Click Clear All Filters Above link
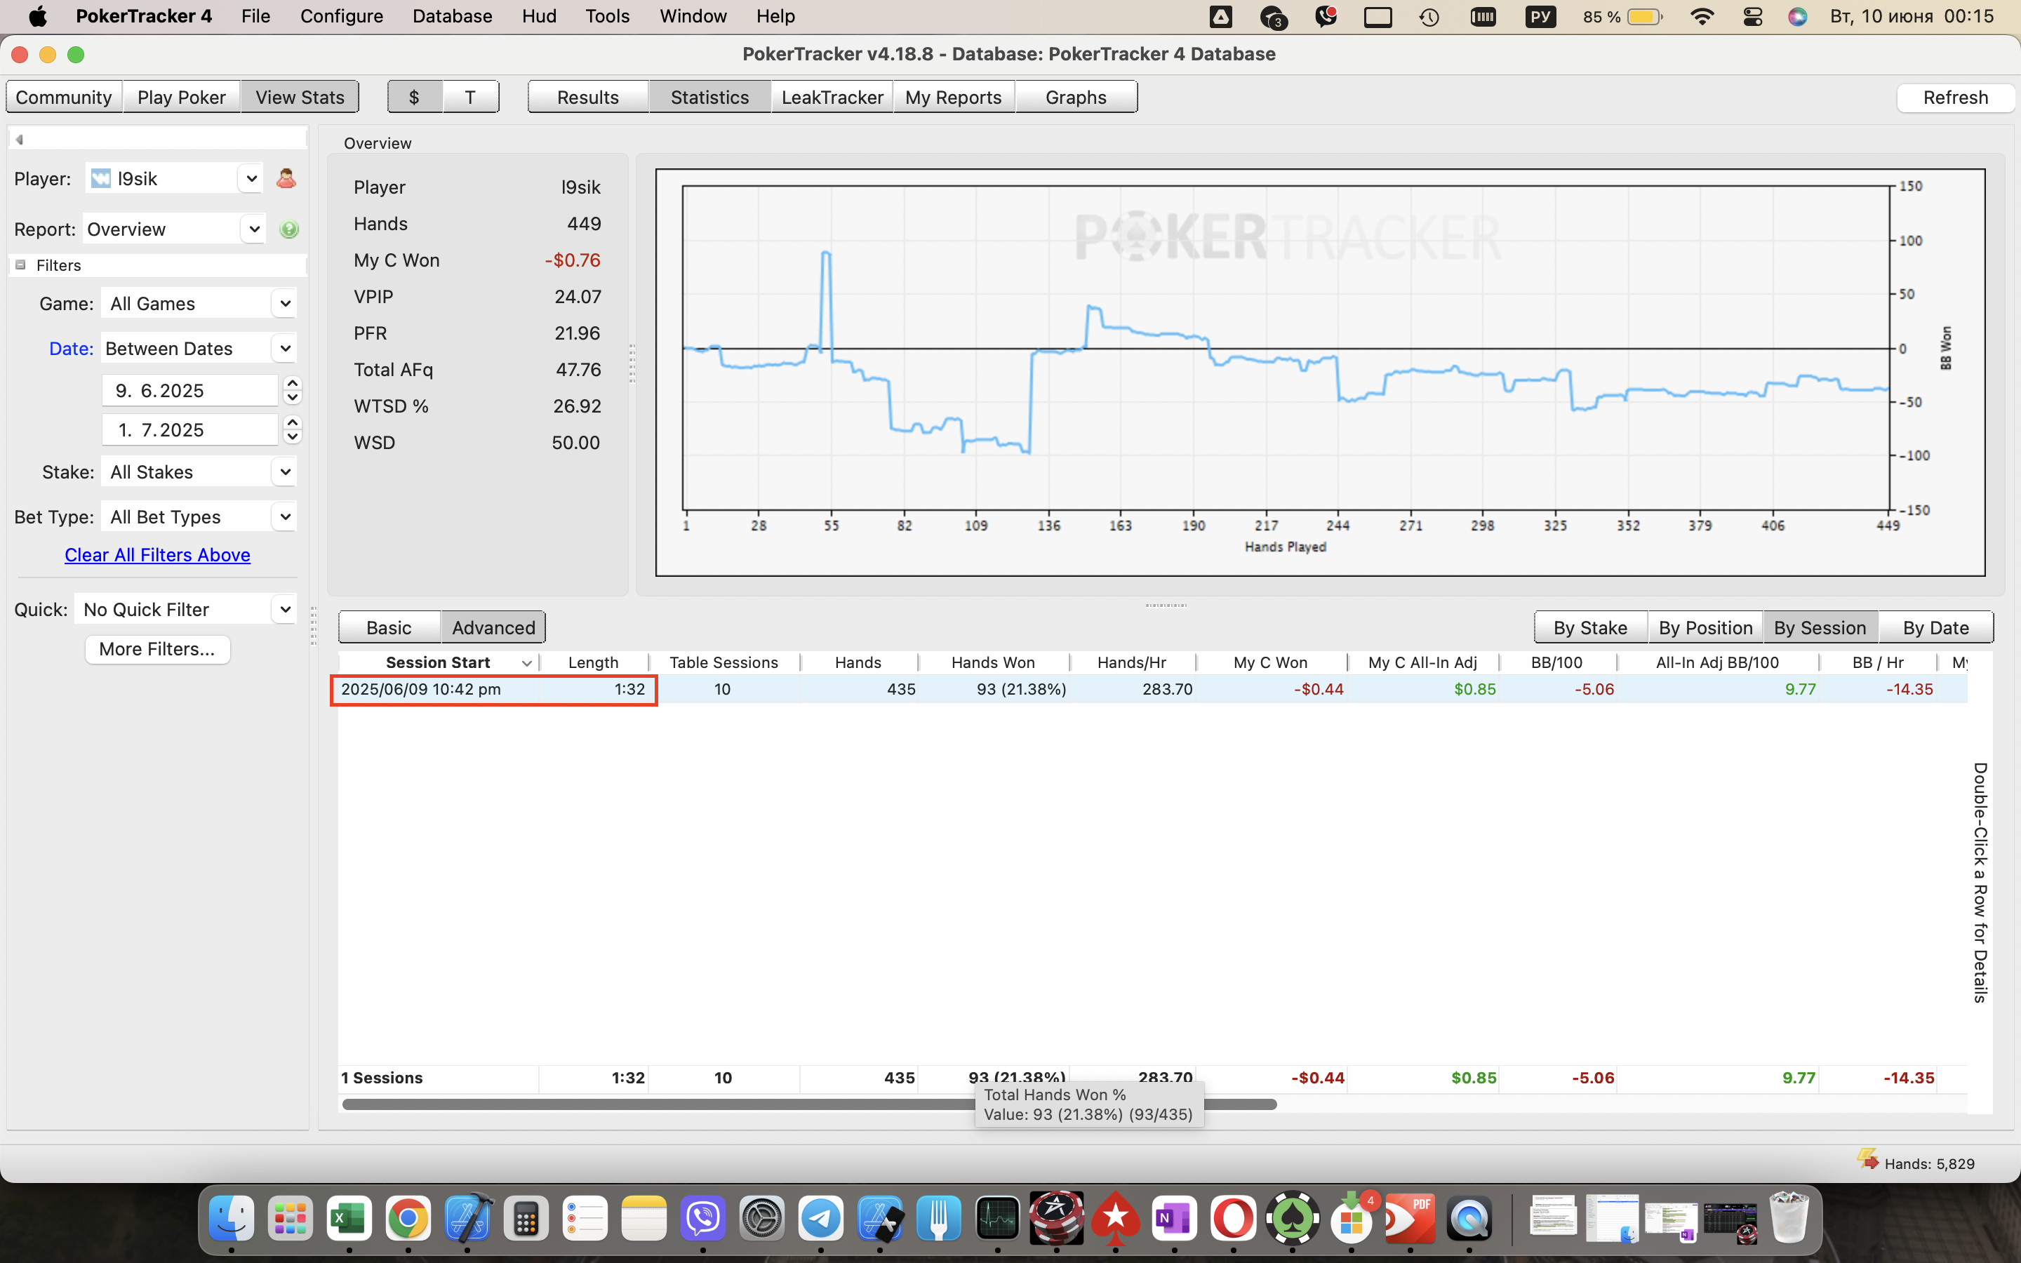The image size is (2021, 1263). tap(157, 554)
